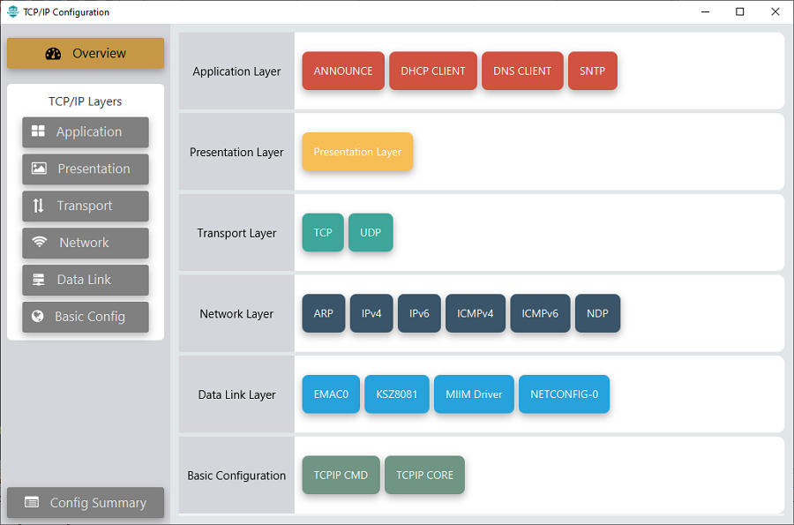Click the dashboard gauge icon on Overview
Image resolution: width=794 pixels, height=525 pixels.
pyautogui.click(x=53, y=54)
